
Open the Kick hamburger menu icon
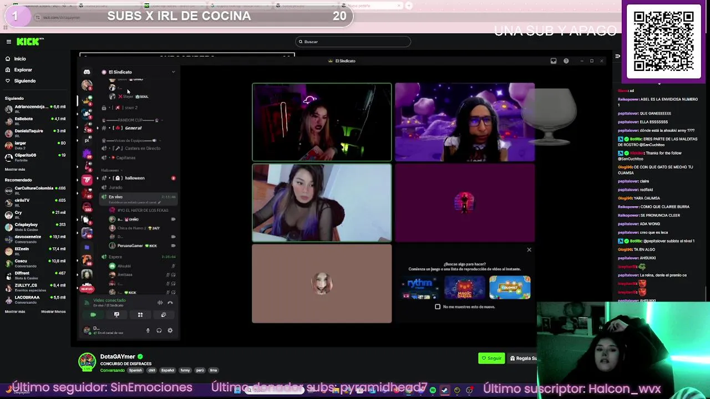(x=9, y=42)
